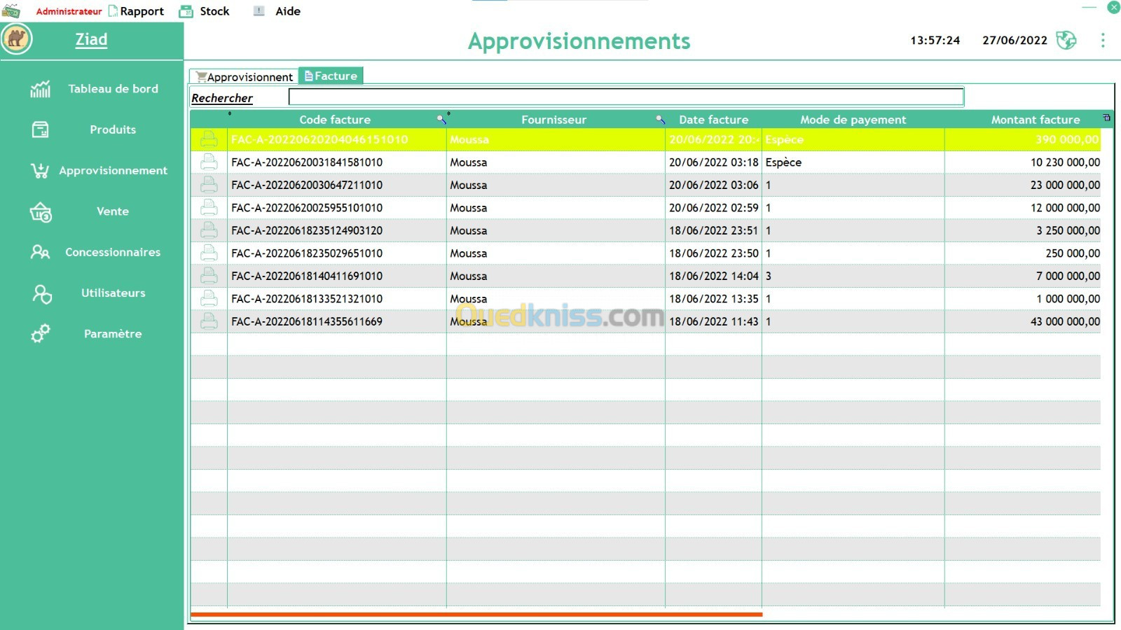Image resolution: width=1121 pixels, height=630 pixels.
Task: Select amount cell 250 000,00
Action: click(1023, 253)
